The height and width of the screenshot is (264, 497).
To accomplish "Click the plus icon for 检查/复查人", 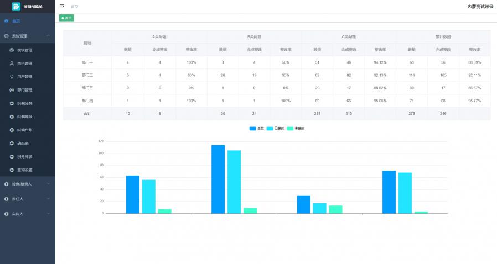I will tap(6, 184).
